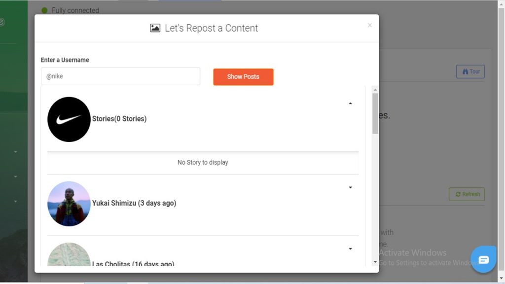Click the posts list scrollbar thumb

point(375,113)
